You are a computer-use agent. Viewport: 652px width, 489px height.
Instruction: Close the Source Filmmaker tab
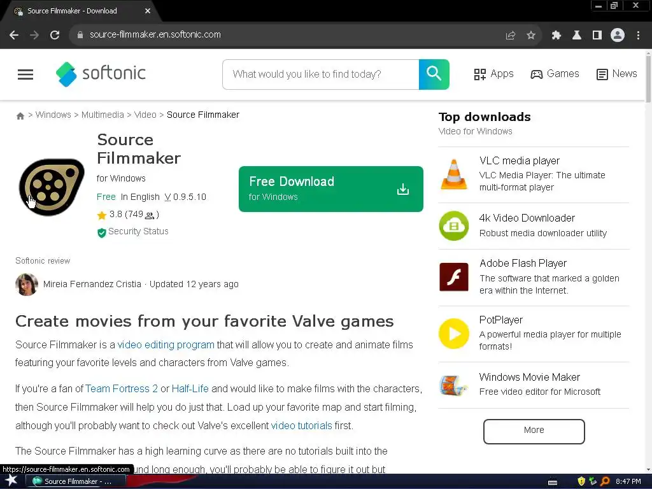pos(148,11)
